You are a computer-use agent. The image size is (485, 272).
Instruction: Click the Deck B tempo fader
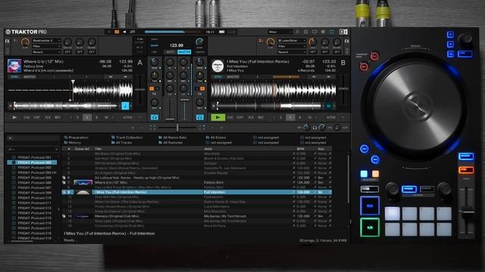[343, 89]
